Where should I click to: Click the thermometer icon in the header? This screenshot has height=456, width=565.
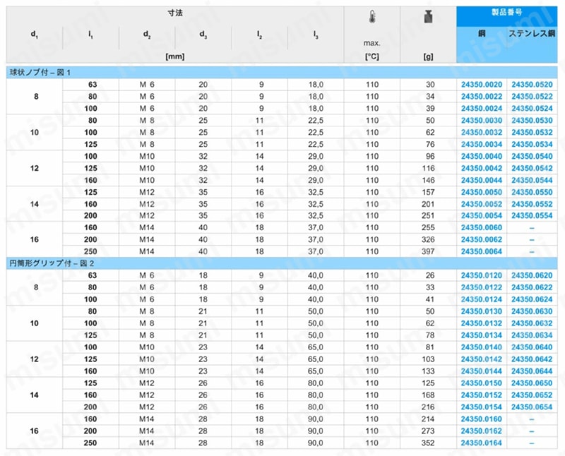point(372,16)
